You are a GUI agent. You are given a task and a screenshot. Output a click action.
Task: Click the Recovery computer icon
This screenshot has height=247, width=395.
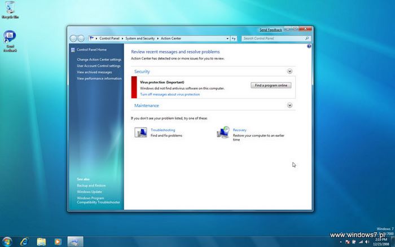(x=223, y=132)
